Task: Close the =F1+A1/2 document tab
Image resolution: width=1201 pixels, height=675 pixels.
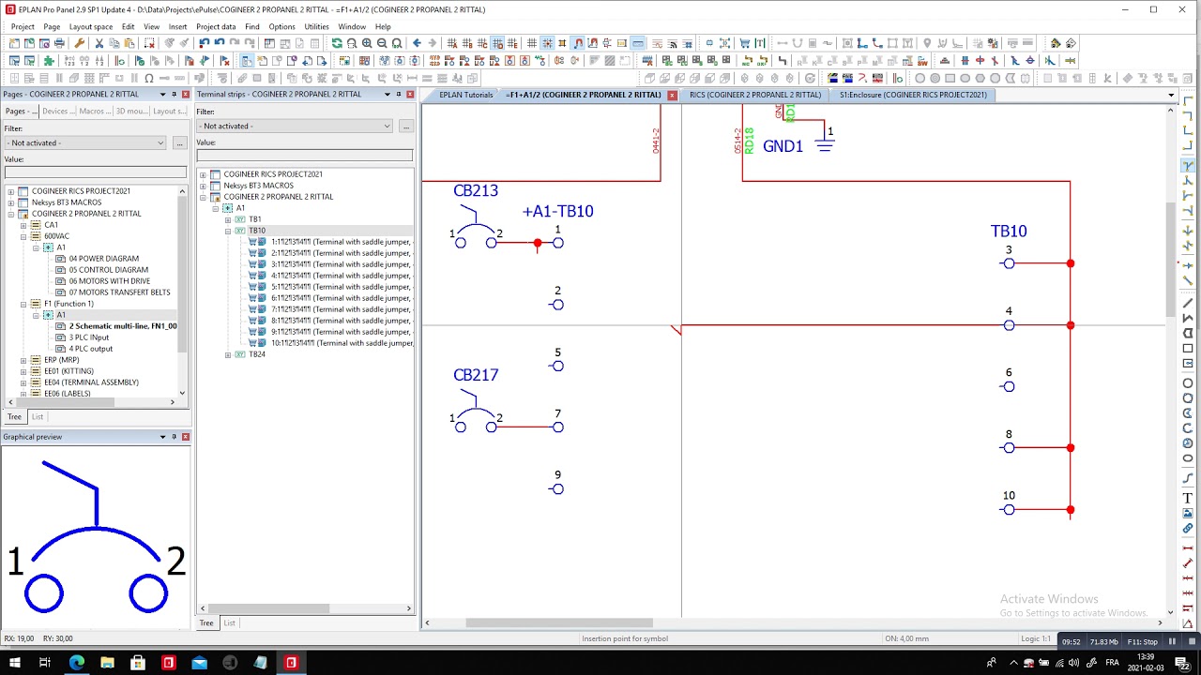Action: [672, 95]
